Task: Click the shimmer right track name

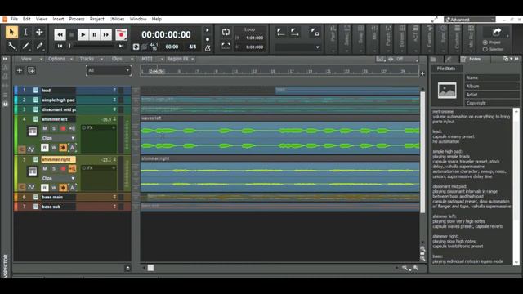Action: coord(58,160)
